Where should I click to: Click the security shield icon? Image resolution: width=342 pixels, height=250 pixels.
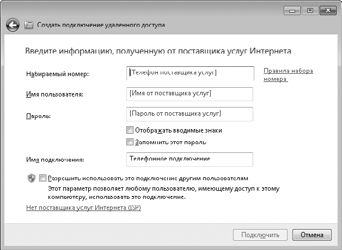click(31, 178)
